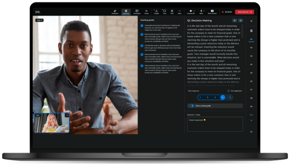Click the Q1. Decision Making title
The image size is (290, 166).
coord(199,20)
